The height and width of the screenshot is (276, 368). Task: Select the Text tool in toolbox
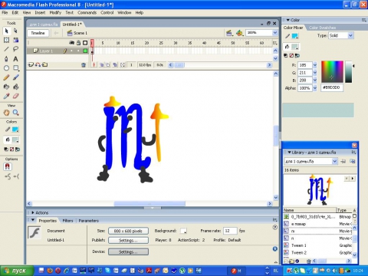[x=15, y=59]
